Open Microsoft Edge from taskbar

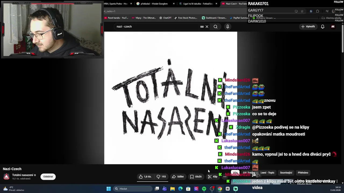[180, 189]
